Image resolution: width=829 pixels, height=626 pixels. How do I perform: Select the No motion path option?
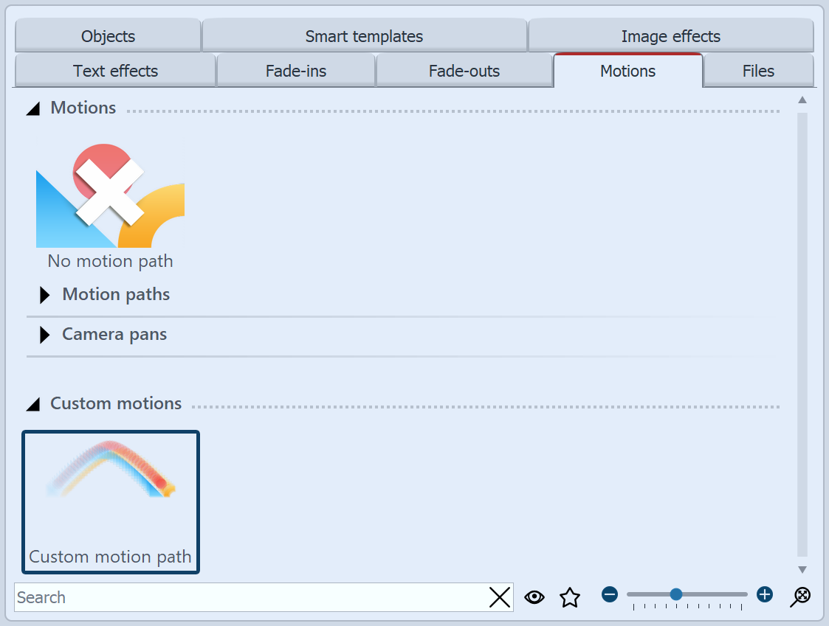(110, 199)
